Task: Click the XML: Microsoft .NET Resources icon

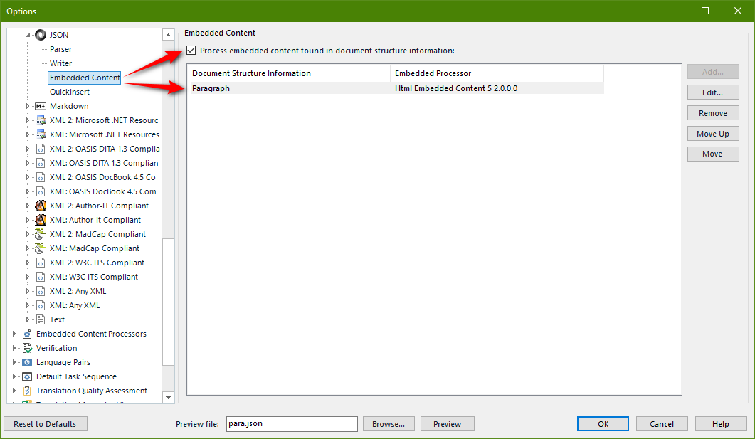Action: coord(41,134)
